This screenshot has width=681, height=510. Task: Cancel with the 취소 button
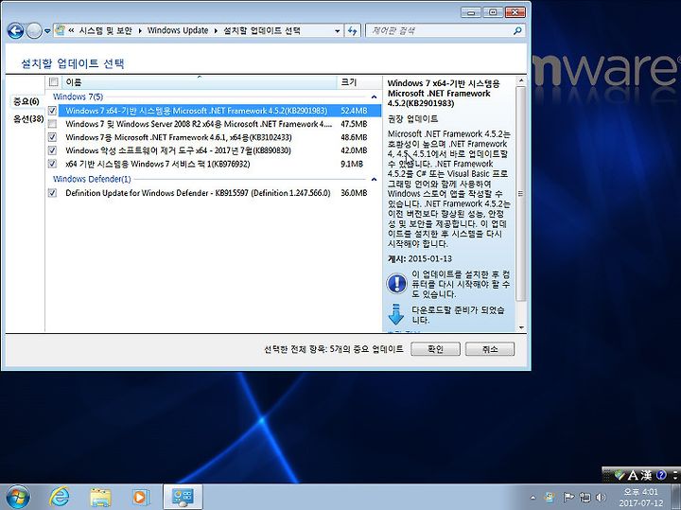(x=490, y=349)
